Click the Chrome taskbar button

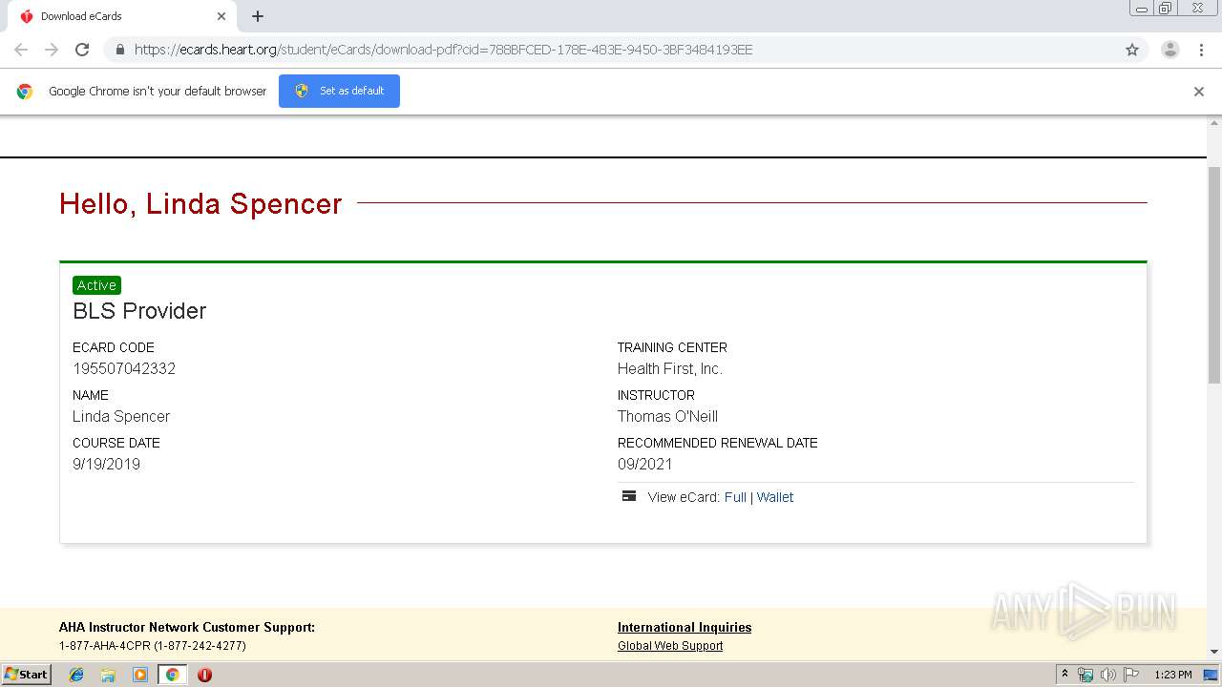tap(172, 675)
